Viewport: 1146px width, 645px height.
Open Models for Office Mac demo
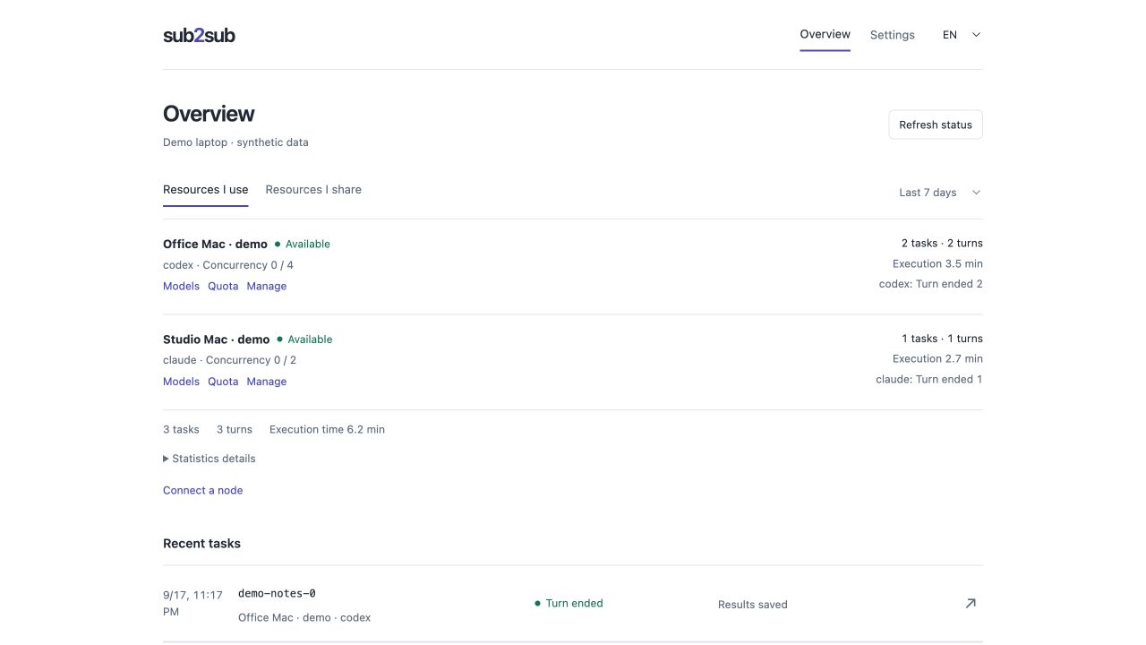click(x=181, y=287)
